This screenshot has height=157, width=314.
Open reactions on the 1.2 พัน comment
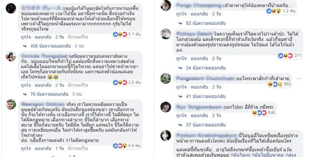point(282,11)
